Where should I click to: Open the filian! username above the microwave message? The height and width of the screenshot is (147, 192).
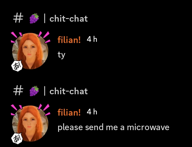[x=69, y=112]
